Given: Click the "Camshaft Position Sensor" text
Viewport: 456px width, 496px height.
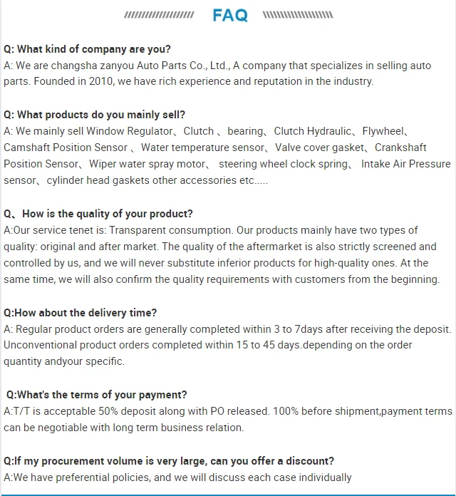Looking at the screenshot, I should (x=66, y=148).
